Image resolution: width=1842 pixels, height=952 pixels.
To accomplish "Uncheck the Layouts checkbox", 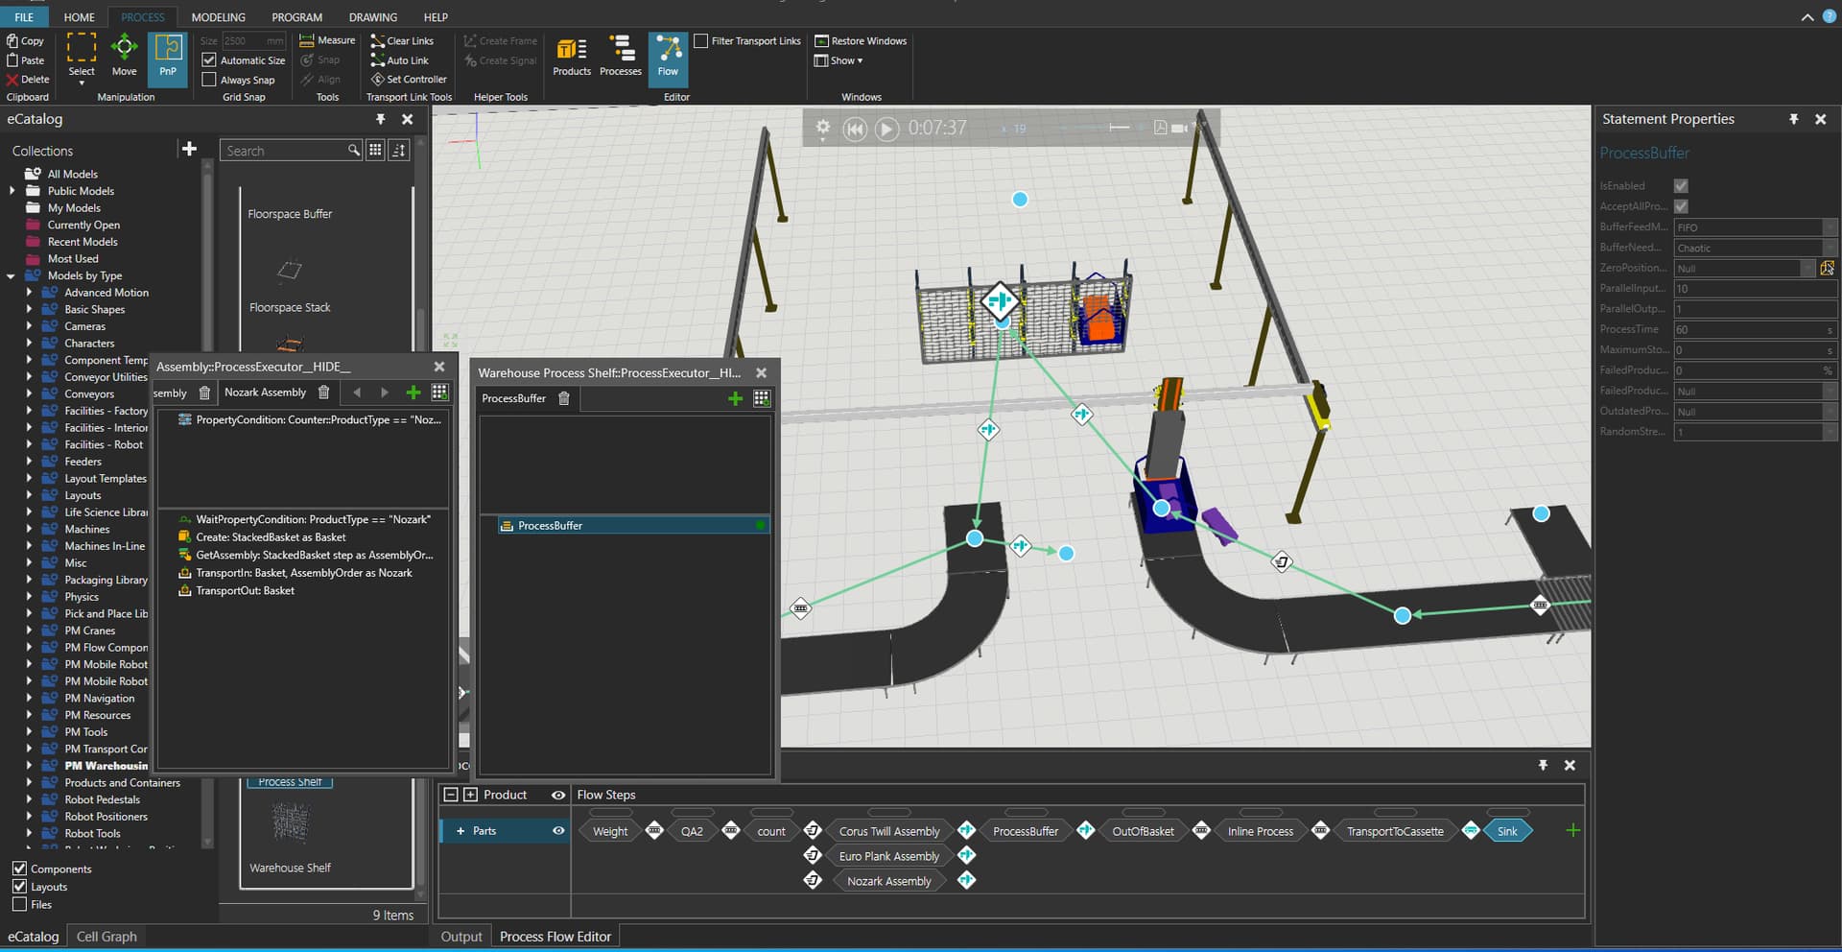I will 19,887.
